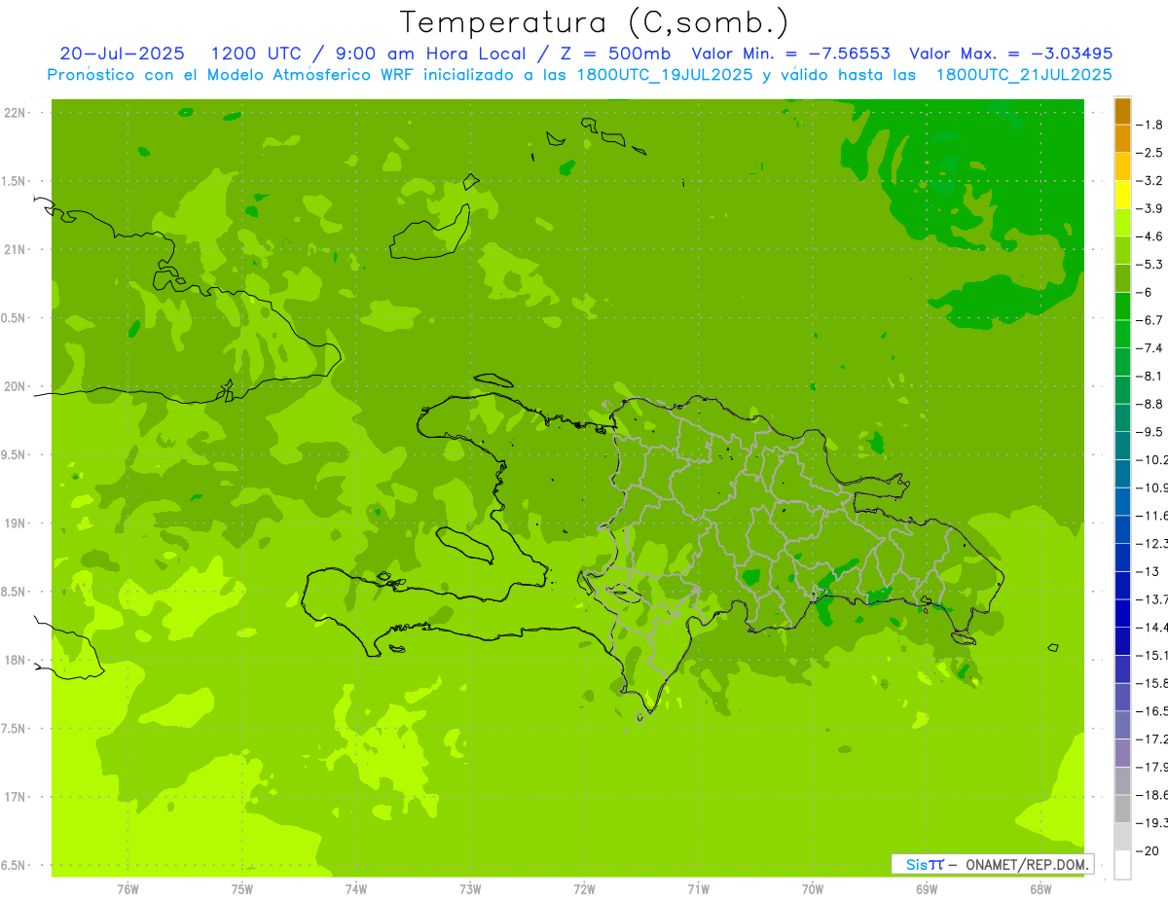Select the brown swatch above -1.8

click(1122, 111)
